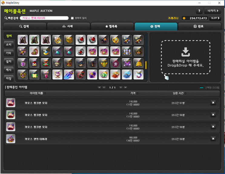Pick the pink crescent moon medal

(x=115, y=63)
